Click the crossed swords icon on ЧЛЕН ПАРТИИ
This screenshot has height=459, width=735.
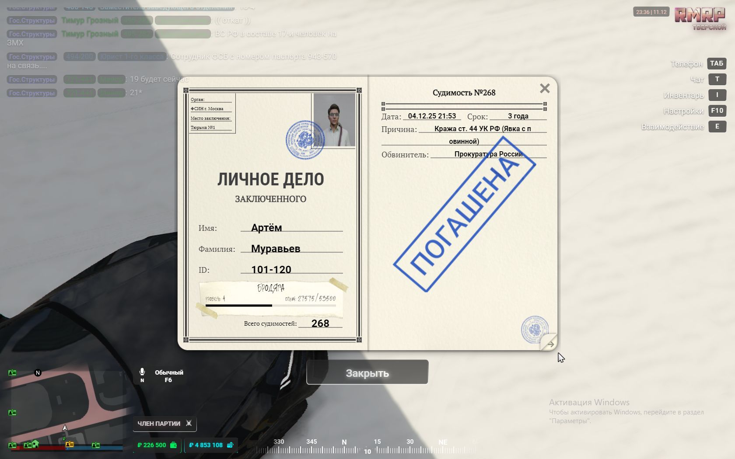(189, 423)
